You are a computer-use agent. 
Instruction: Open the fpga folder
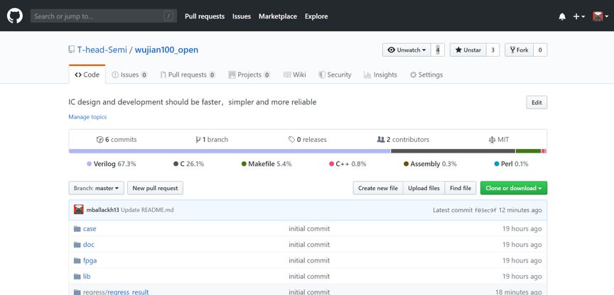[x=90, y=261]
